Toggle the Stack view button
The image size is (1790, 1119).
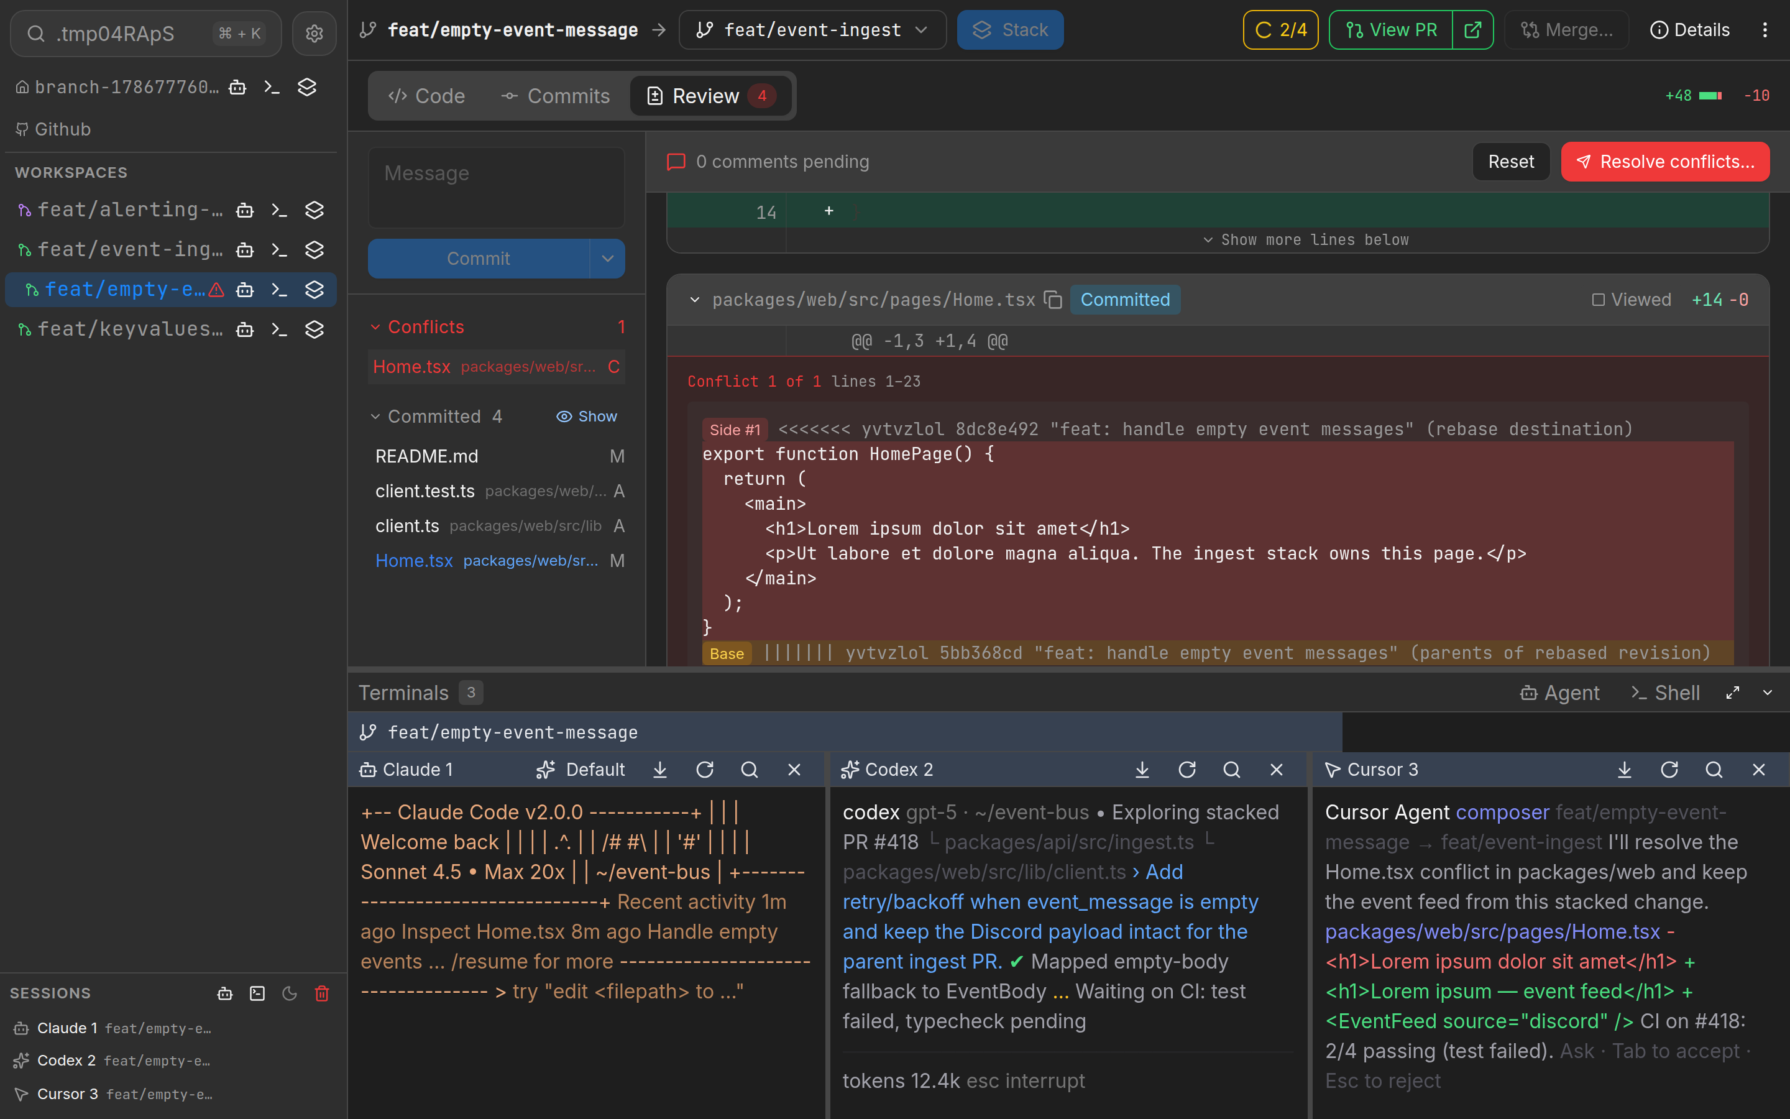click(x=1011, y=30)
